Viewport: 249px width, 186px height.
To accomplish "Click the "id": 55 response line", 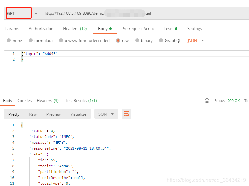I will 47,160.
